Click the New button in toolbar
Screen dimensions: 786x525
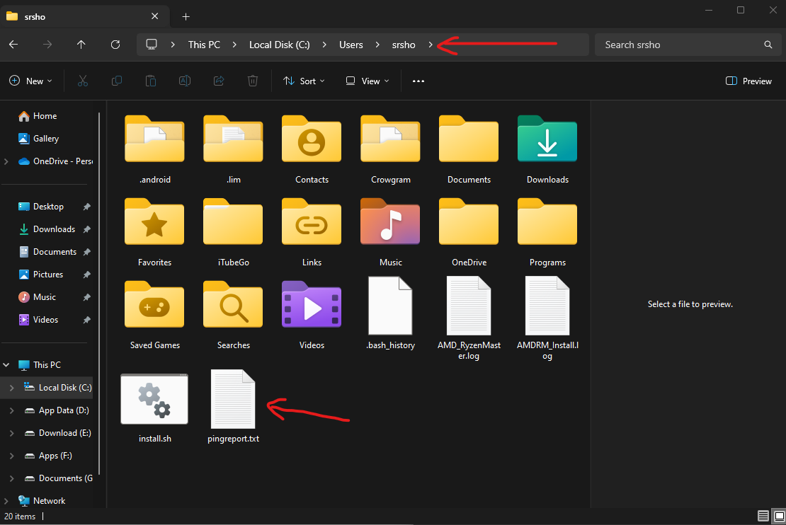[31, 81]
